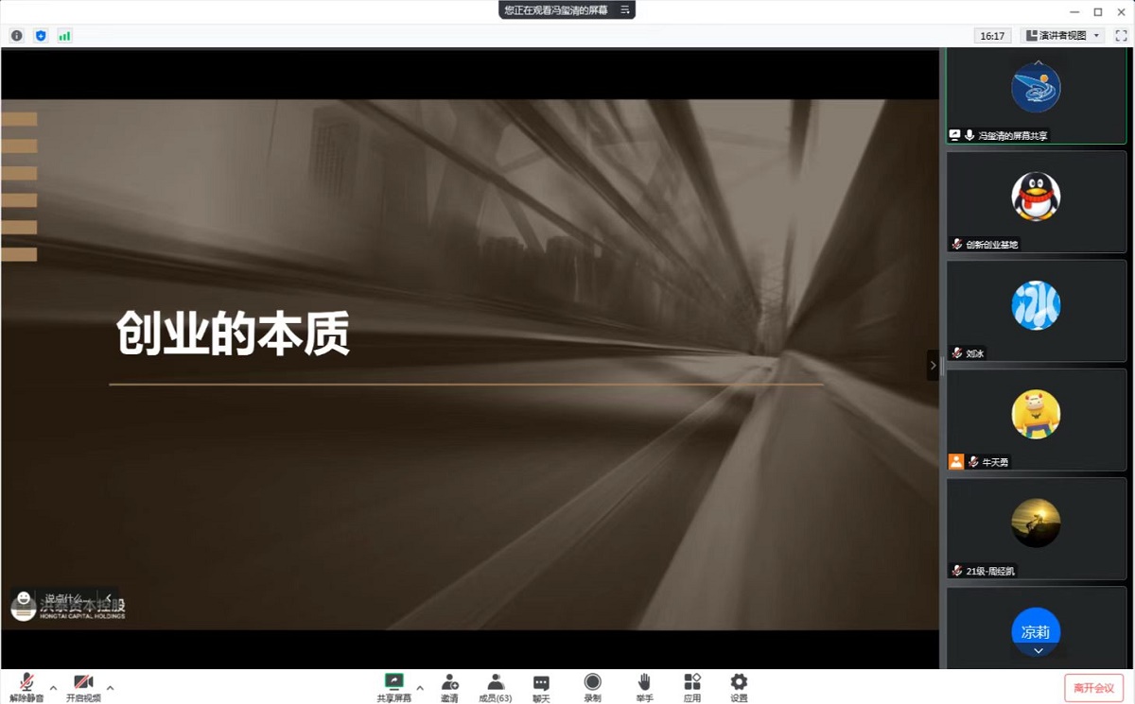
Task: Click 共享屏幕 share screen button
Action: 394,687
